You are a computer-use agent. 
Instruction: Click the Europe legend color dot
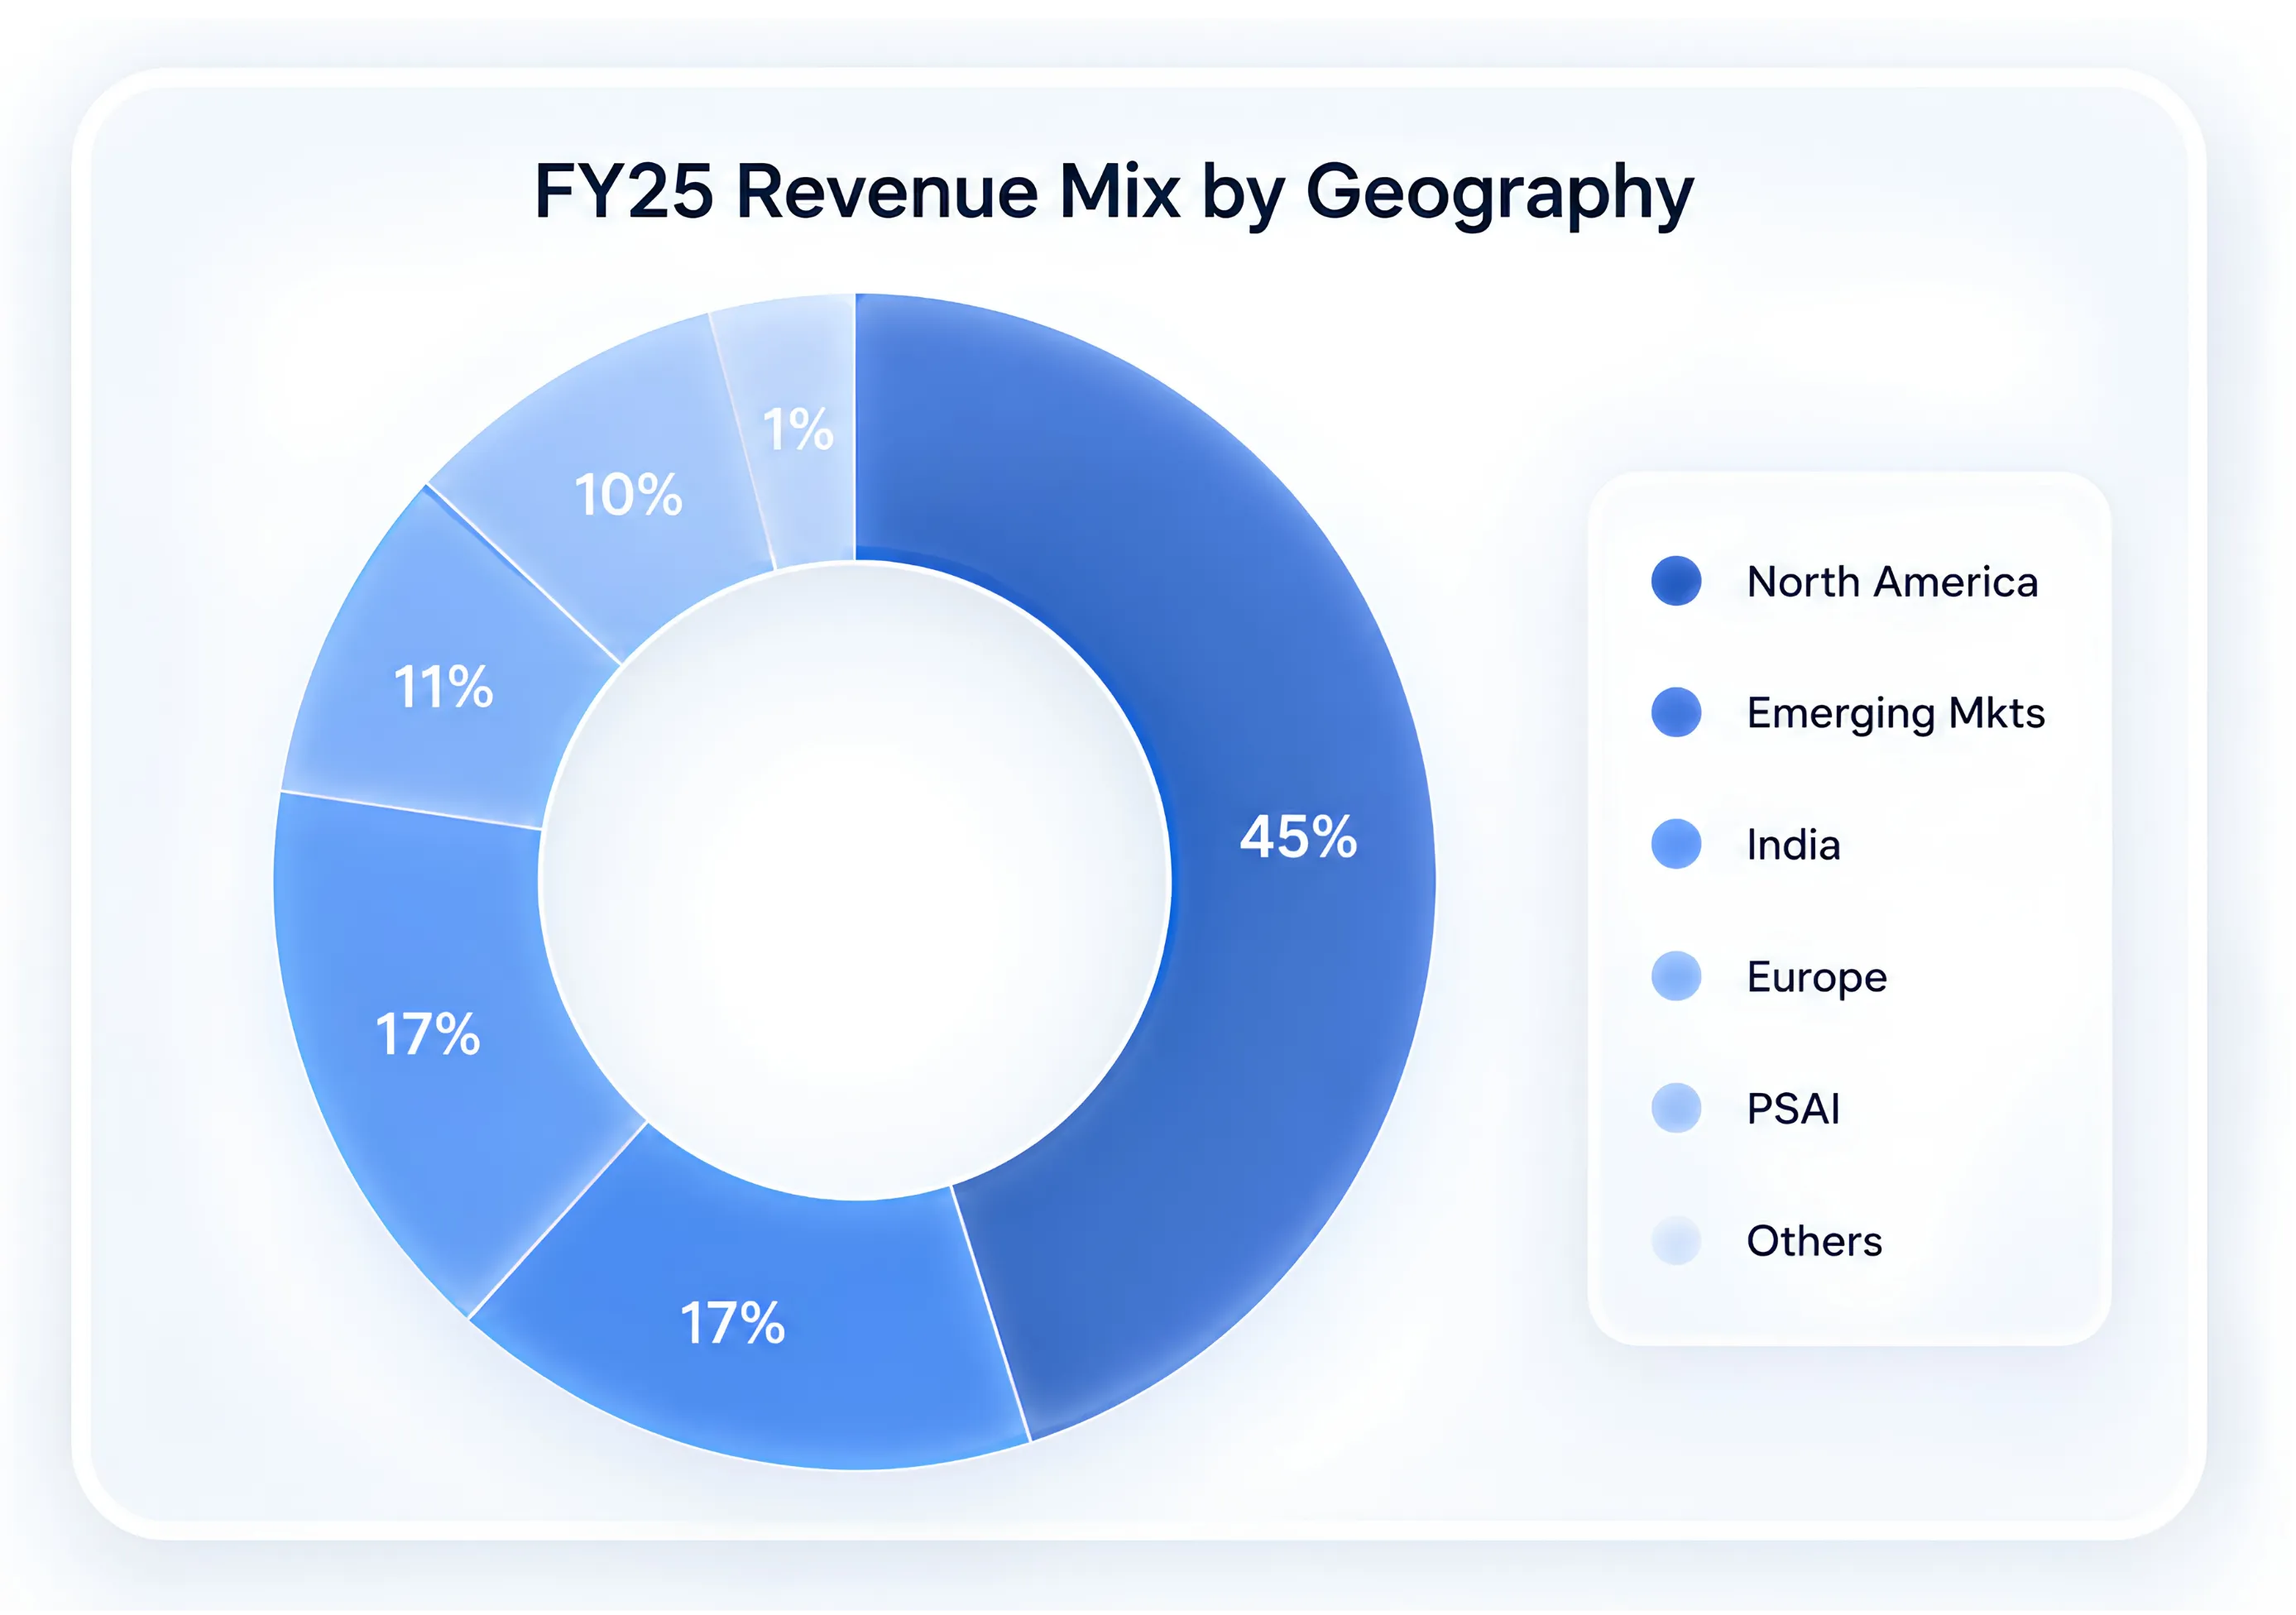pyautogui.click(x=1676, y=977)
